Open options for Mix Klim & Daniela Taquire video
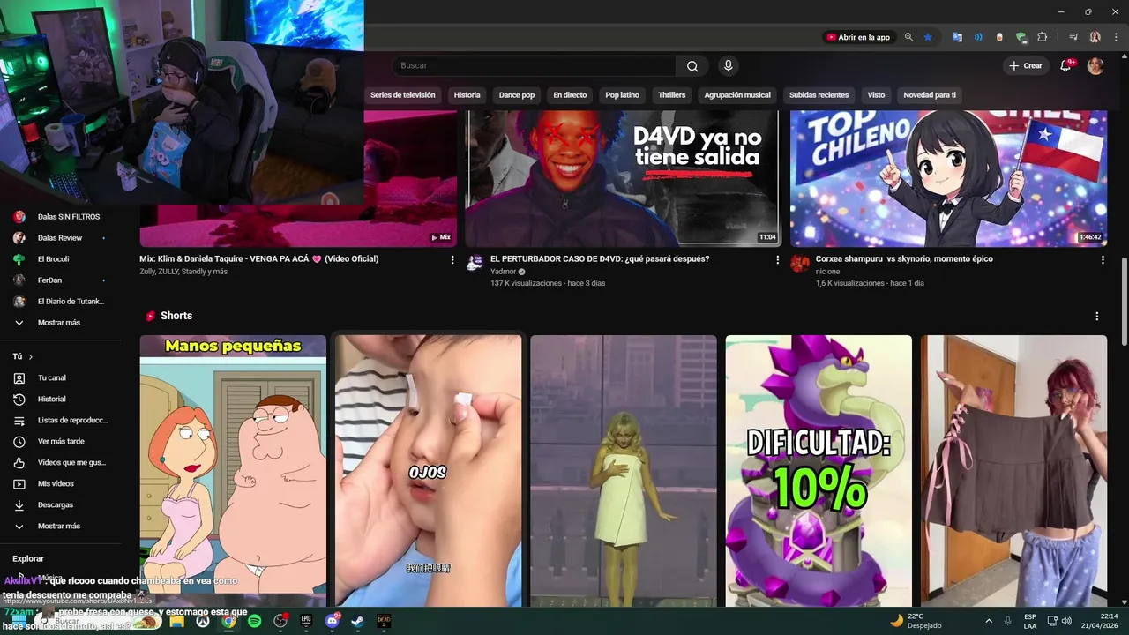1129x635 pixels. 452,260
